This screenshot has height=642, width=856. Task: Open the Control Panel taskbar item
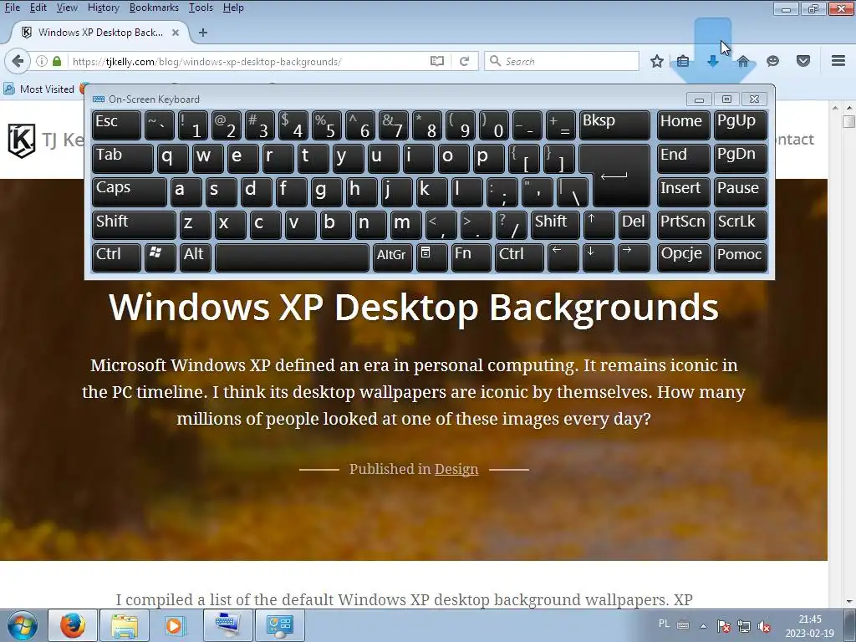[x=279, y=625]
